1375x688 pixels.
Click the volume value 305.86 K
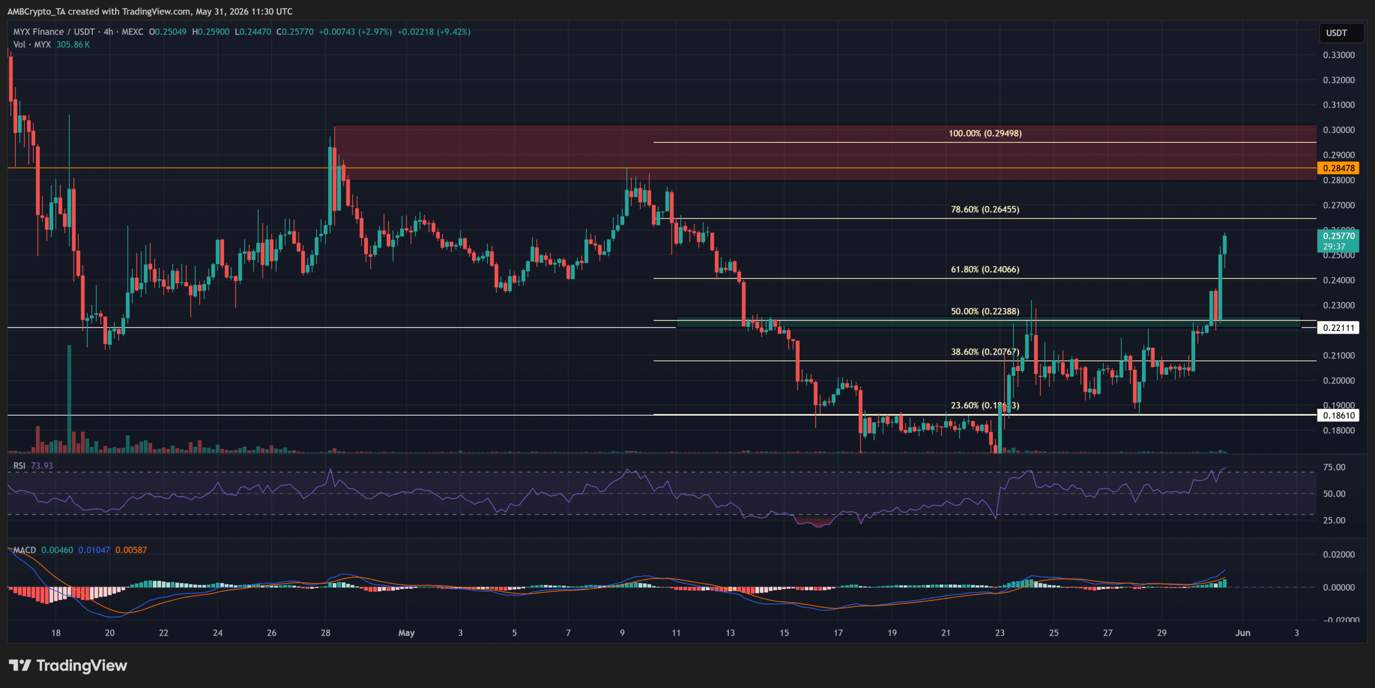point(73,45)
